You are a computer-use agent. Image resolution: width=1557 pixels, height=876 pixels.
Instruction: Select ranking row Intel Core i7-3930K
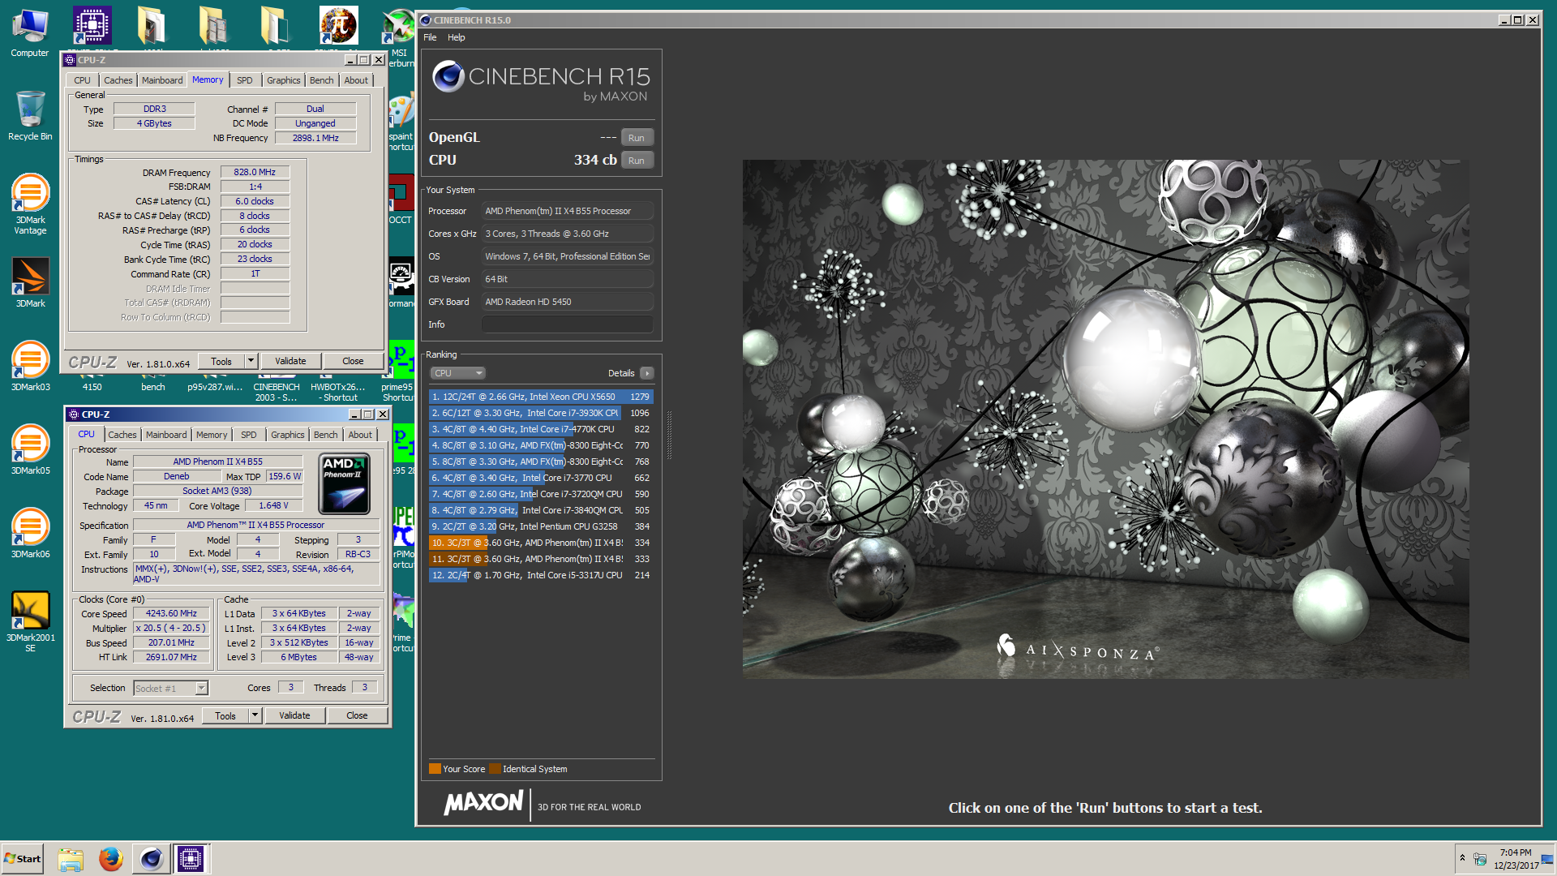[x=541, y=413]
